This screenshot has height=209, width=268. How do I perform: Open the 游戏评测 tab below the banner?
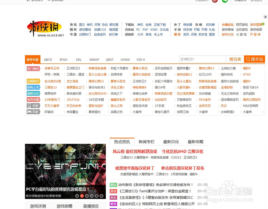38,206
